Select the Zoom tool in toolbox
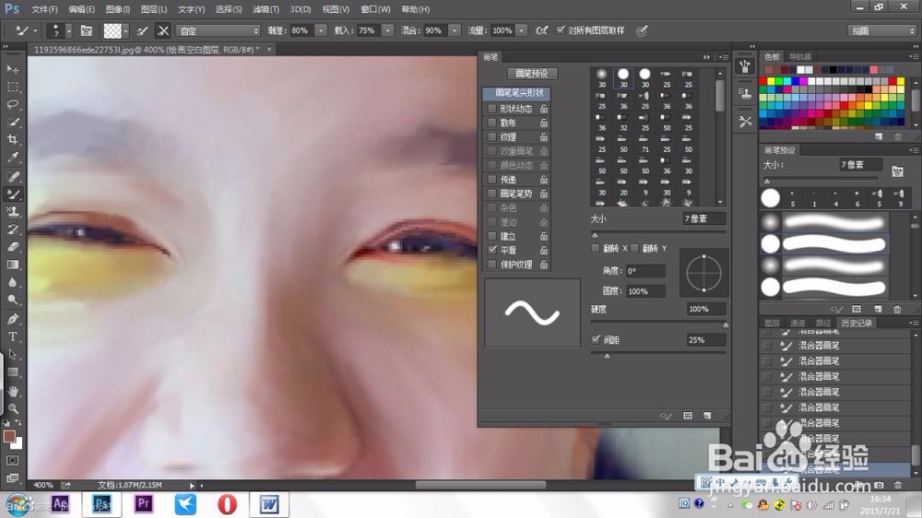 pos(12,408)
